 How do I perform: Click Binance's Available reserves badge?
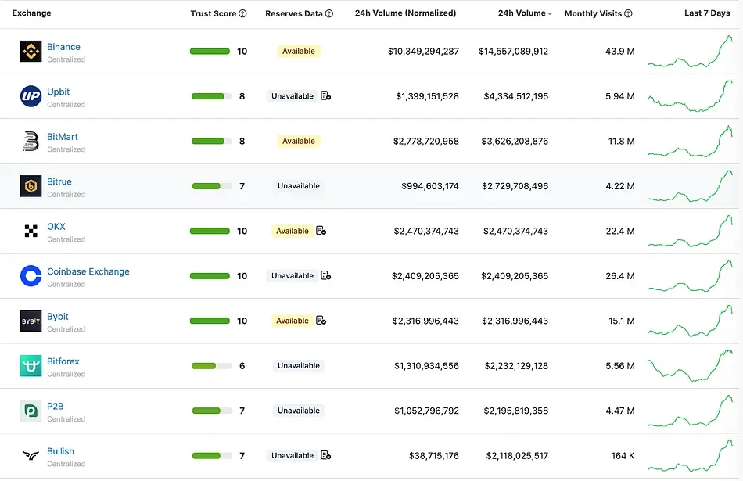point(298,52)
